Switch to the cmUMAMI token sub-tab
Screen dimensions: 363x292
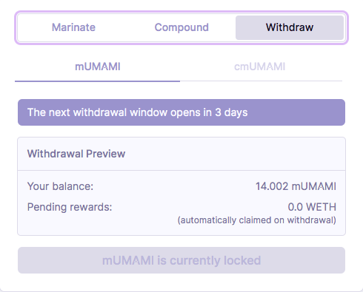pyautogui.click(x=260, y=67)
